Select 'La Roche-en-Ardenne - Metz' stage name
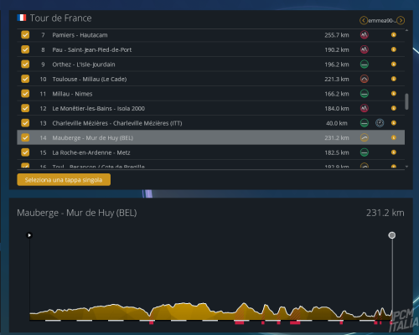Screen dimensions: 419x335 91,152
